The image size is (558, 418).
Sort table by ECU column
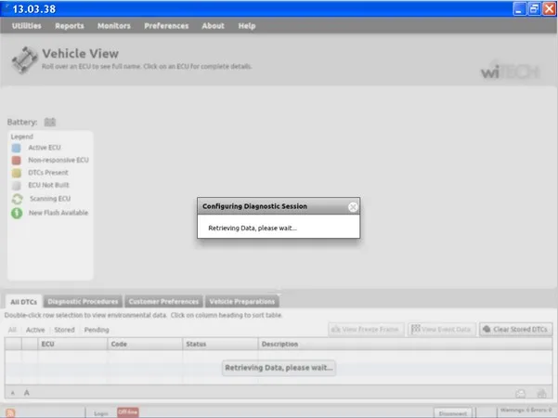pyautogui.click(x=72, y=344)
